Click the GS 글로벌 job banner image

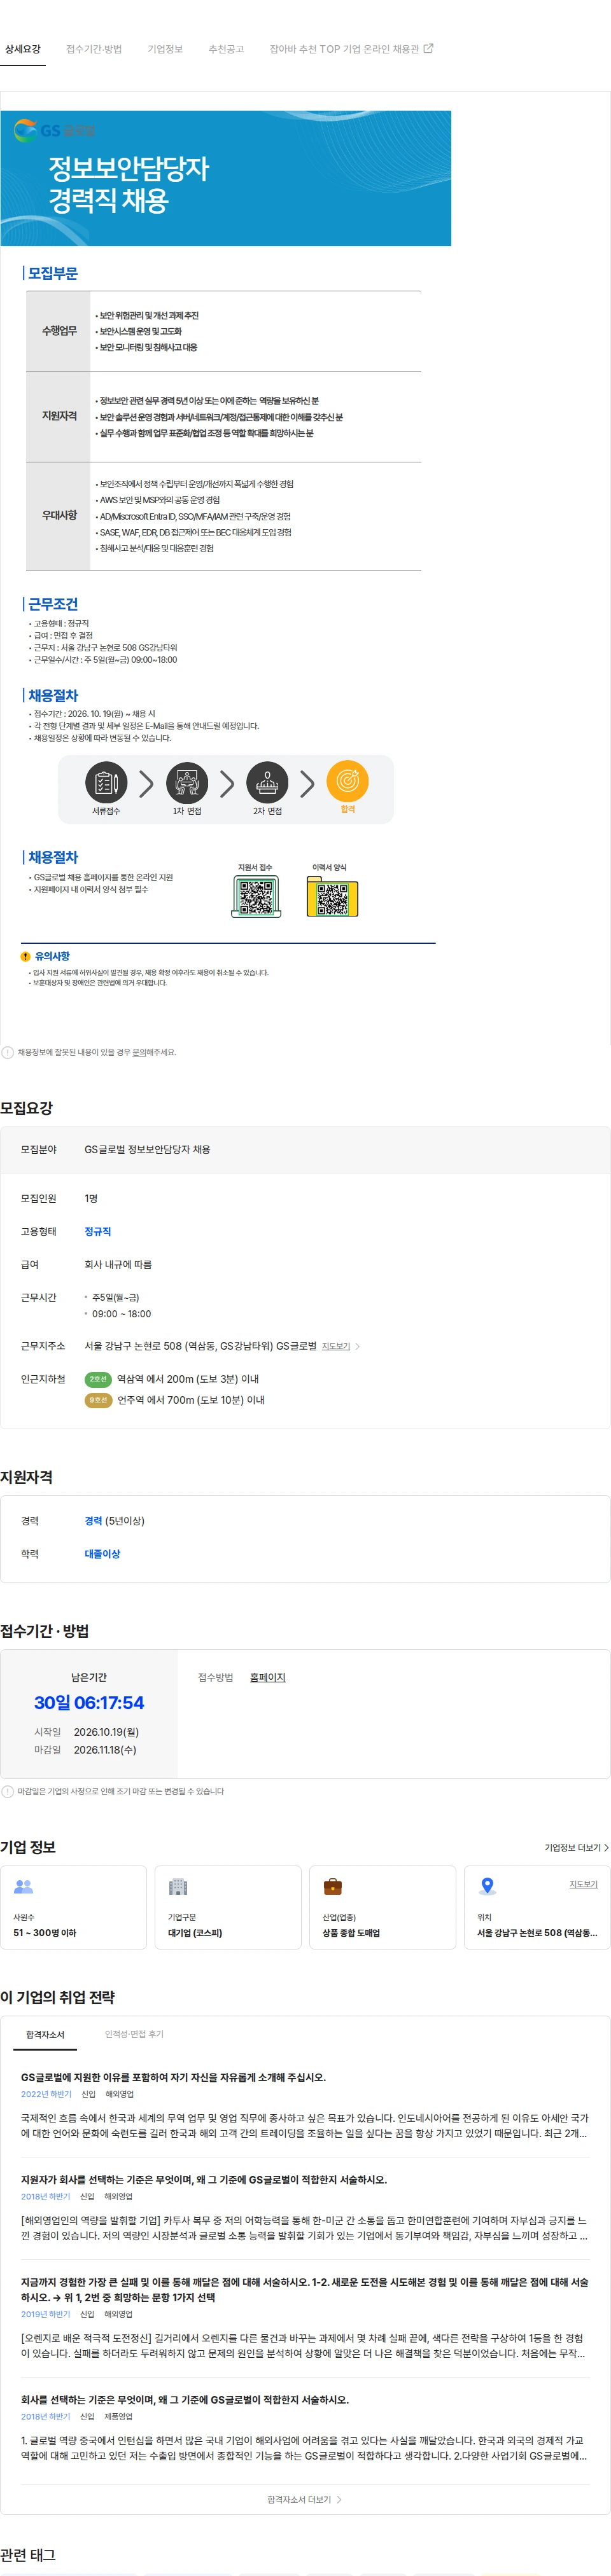pos(226,178)
